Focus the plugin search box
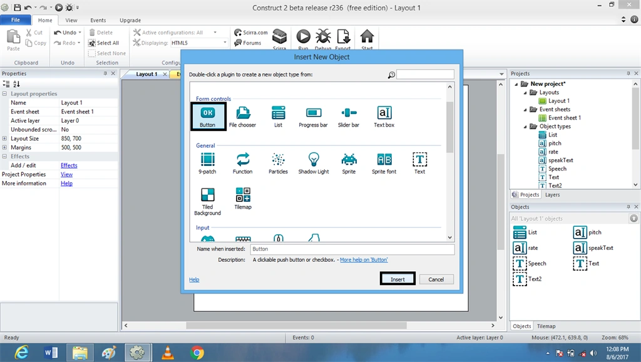This screenshot has height=362, width=641. click(425, 75)
